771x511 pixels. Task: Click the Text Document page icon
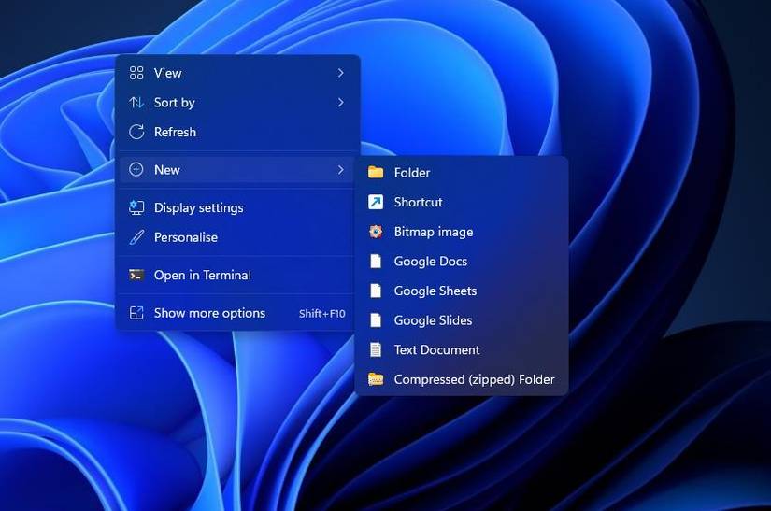[x=376, y=349]
